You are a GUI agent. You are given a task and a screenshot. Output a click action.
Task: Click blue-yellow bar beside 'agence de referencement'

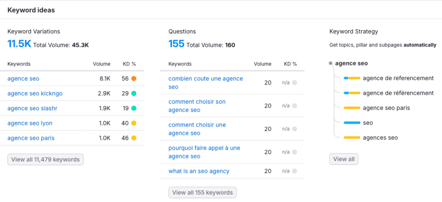coord(352,78)
